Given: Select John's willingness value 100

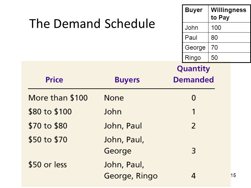Looking at the screenshot, I should (x=216, y=28).
